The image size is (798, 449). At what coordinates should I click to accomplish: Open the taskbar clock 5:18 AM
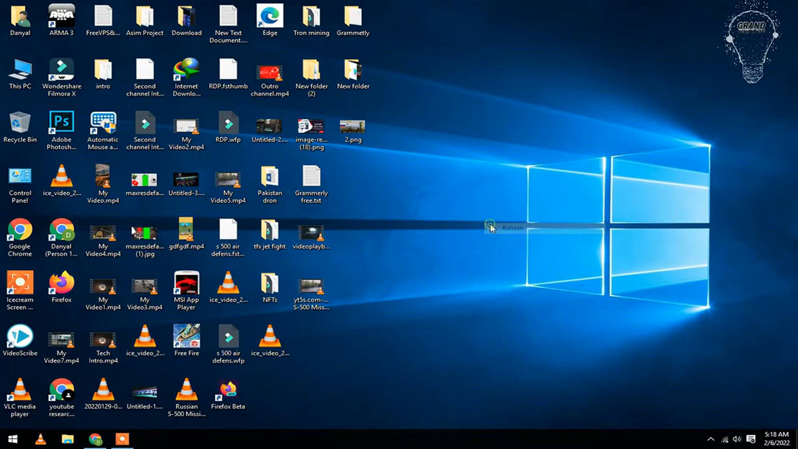[776, 439]
